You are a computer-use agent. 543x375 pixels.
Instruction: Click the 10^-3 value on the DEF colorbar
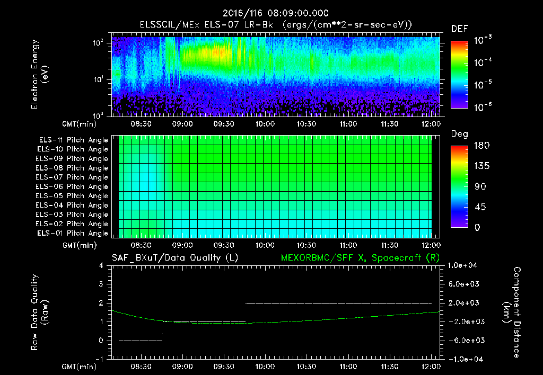click(x=483, y=40)
